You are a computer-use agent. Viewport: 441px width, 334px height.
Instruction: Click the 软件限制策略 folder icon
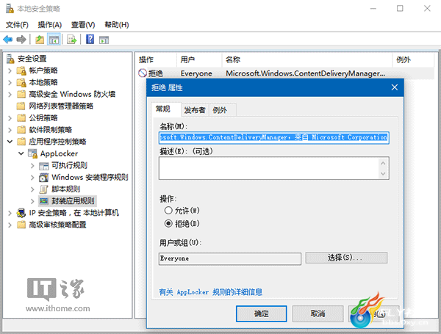click(x=21, y=129)
